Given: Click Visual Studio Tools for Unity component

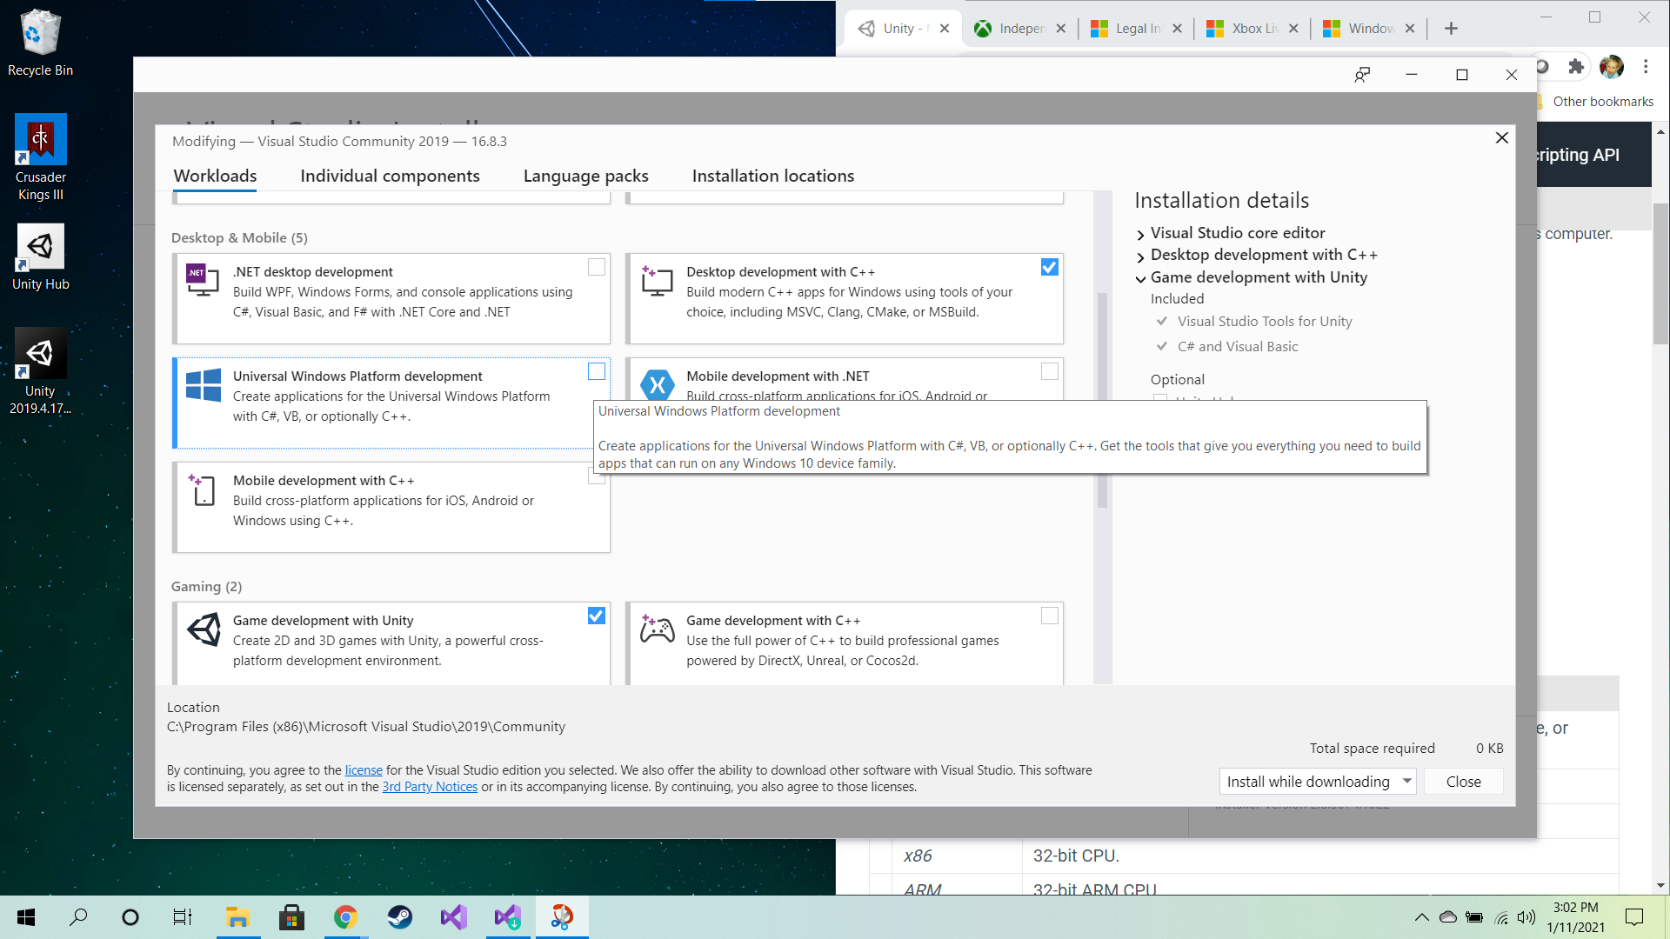Looking at the screenshot, I should [1265, 322].
